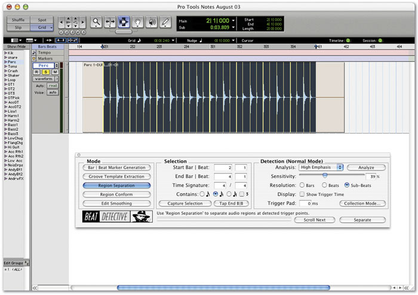
Task: Mute the Perc track (M)
Action: 55,72
